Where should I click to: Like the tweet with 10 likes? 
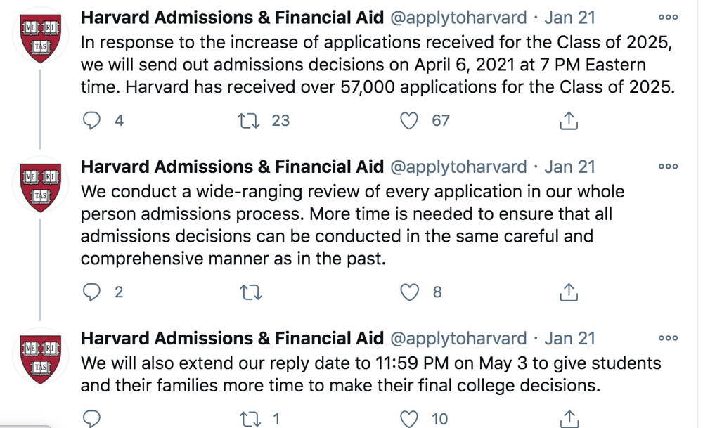pyautogui.click(x=409, y=419)
